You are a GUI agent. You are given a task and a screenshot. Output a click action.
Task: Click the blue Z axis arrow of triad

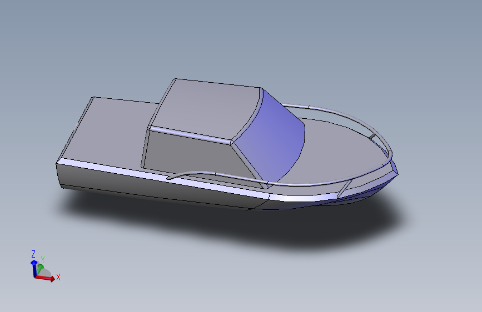click(x=34, y=269)
